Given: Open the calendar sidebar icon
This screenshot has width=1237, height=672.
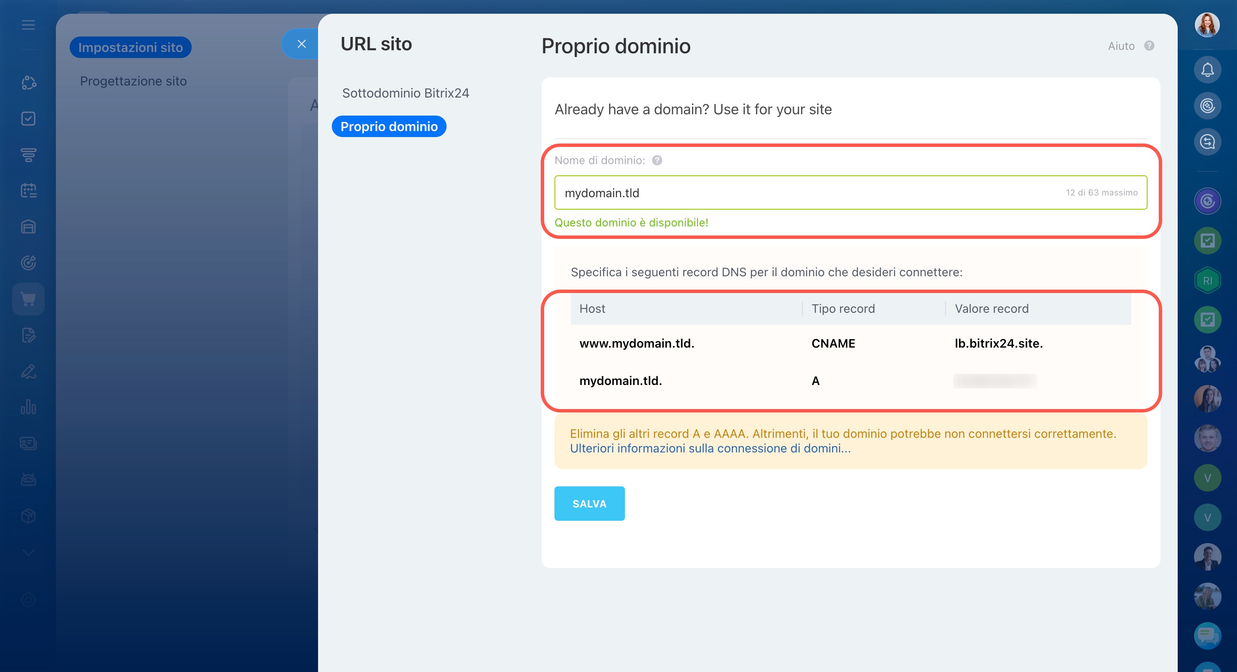Looking at the screenshot, I should tap(28, 191).
